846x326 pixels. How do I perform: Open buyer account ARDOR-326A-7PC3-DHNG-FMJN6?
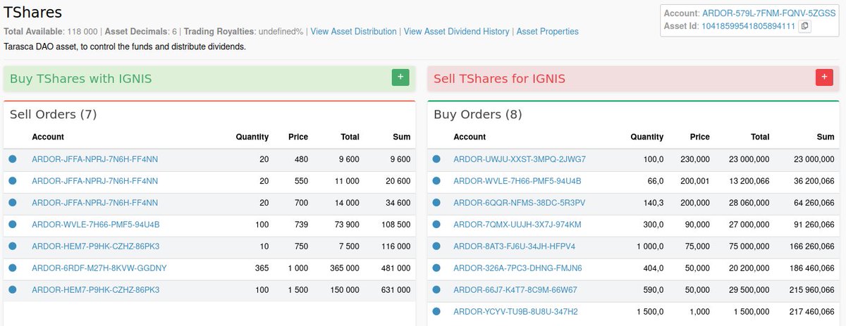(x=518, y=268)
